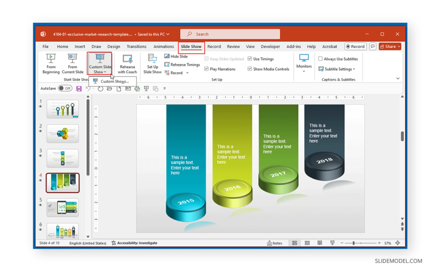Image resolution: width=440 pixels, height=272 pixels.
Task: Click the zoom slider handle
Action: click(x=354, y=243)
